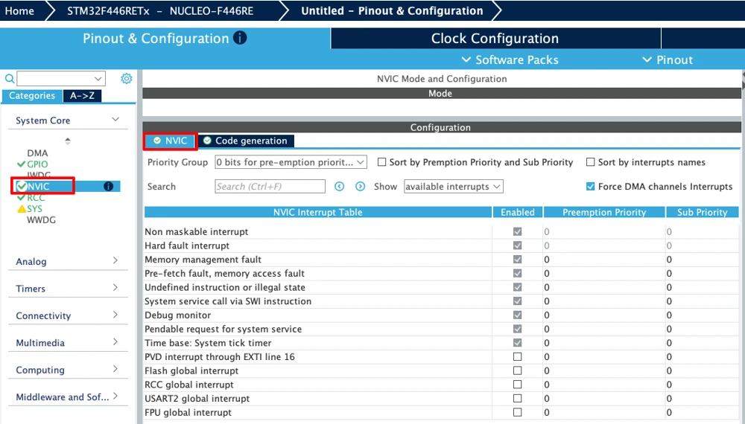Open the Pinout menu

click(667, 60)
